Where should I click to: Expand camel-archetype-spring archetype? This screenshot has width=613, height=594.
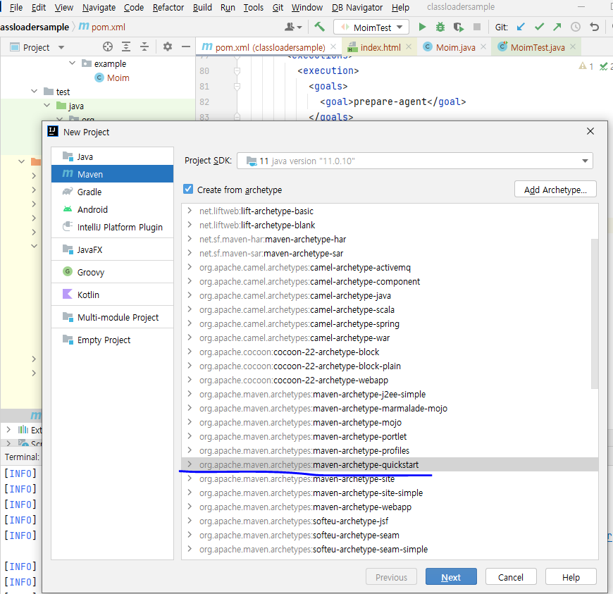[x=190, y=323]
